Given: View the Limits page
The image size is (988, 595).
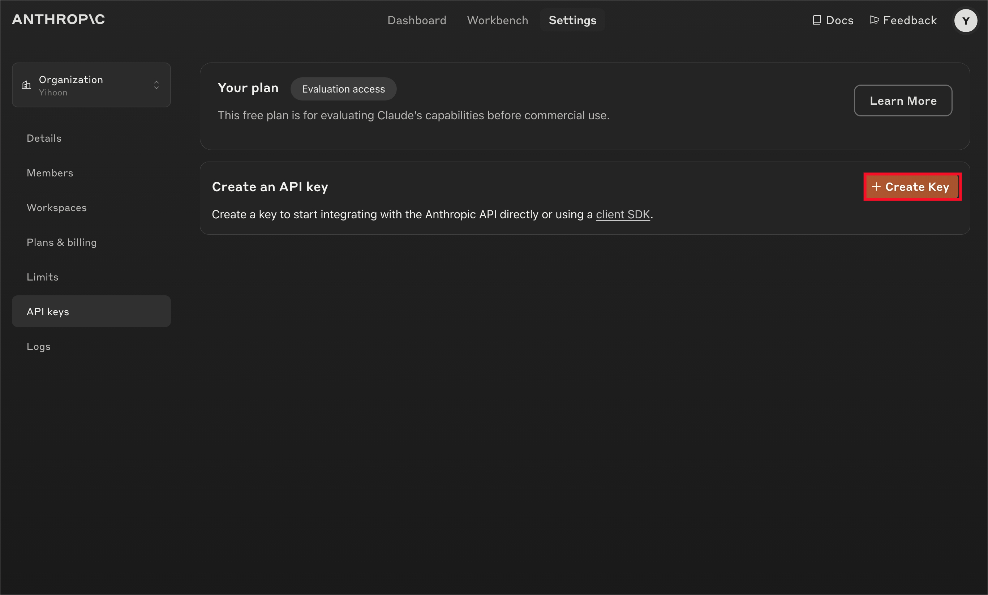Looking at the screenshot, I should click(43, 277).
